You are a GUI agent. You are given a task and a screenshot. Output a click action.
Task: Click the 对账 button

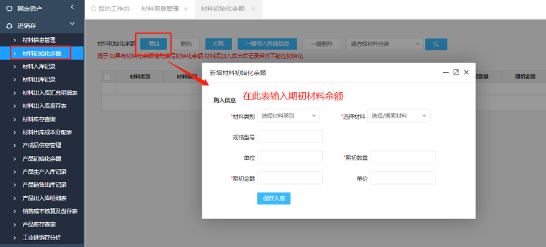pos(218,44)
